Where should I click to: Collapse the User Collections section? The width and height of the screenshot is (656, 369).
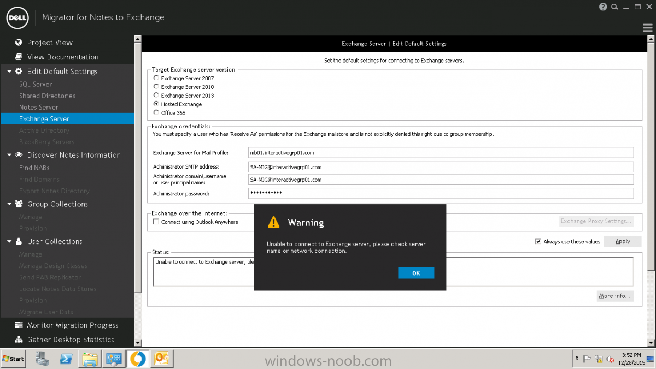click(x=9, y=241)
